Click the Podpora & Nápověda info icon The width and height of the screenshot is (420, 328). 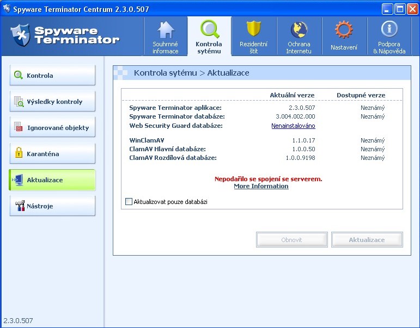pos(389,29)
